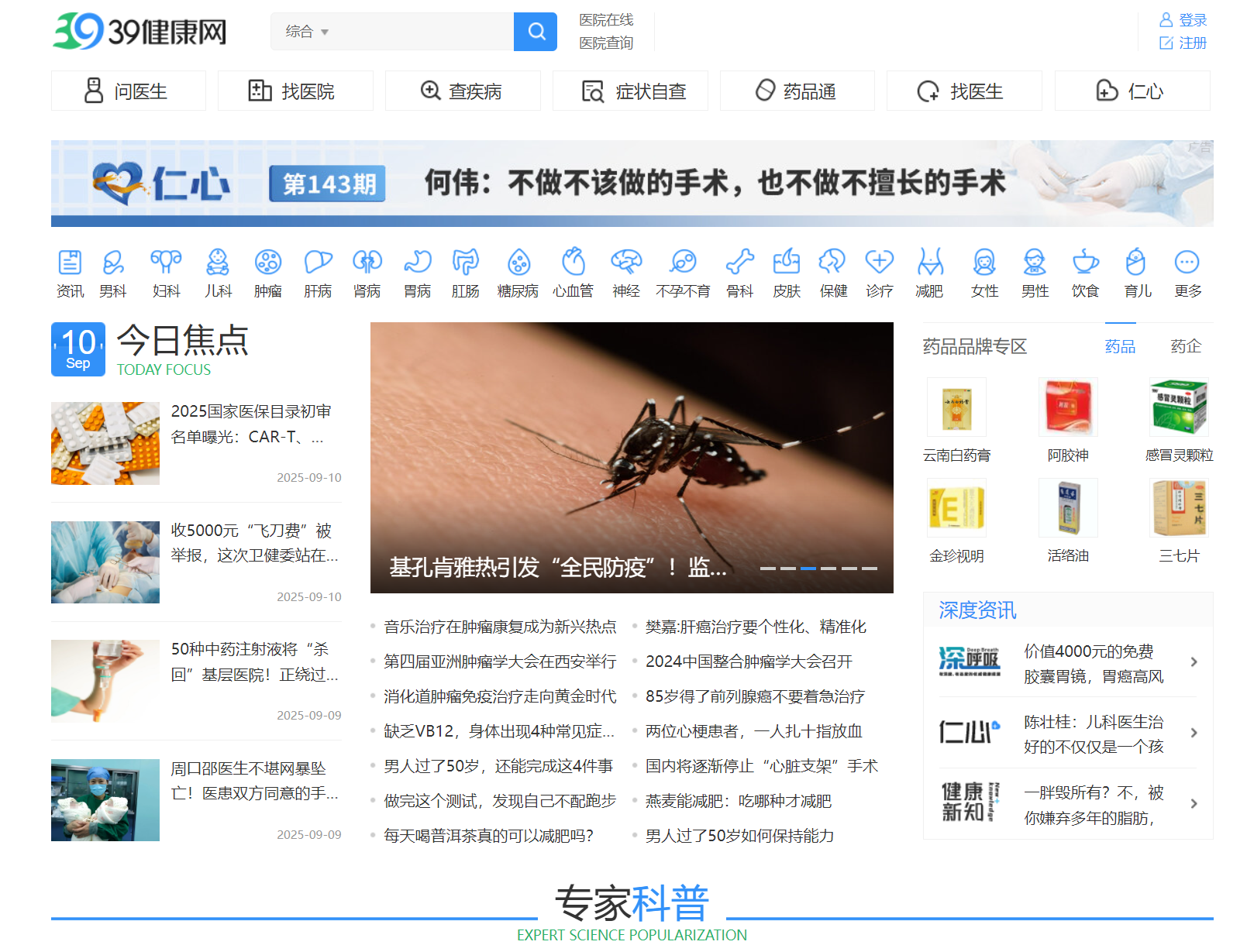
Task: Click the 更多 ellipsis icon
Action: (x=1187, y=263)
